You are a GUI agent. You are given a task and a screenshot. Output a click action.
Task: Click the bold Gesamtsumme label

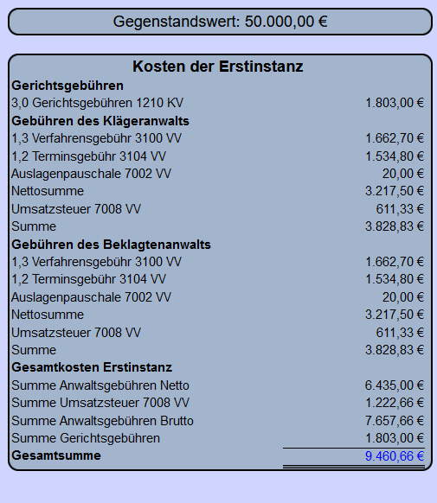click(56, 455)
